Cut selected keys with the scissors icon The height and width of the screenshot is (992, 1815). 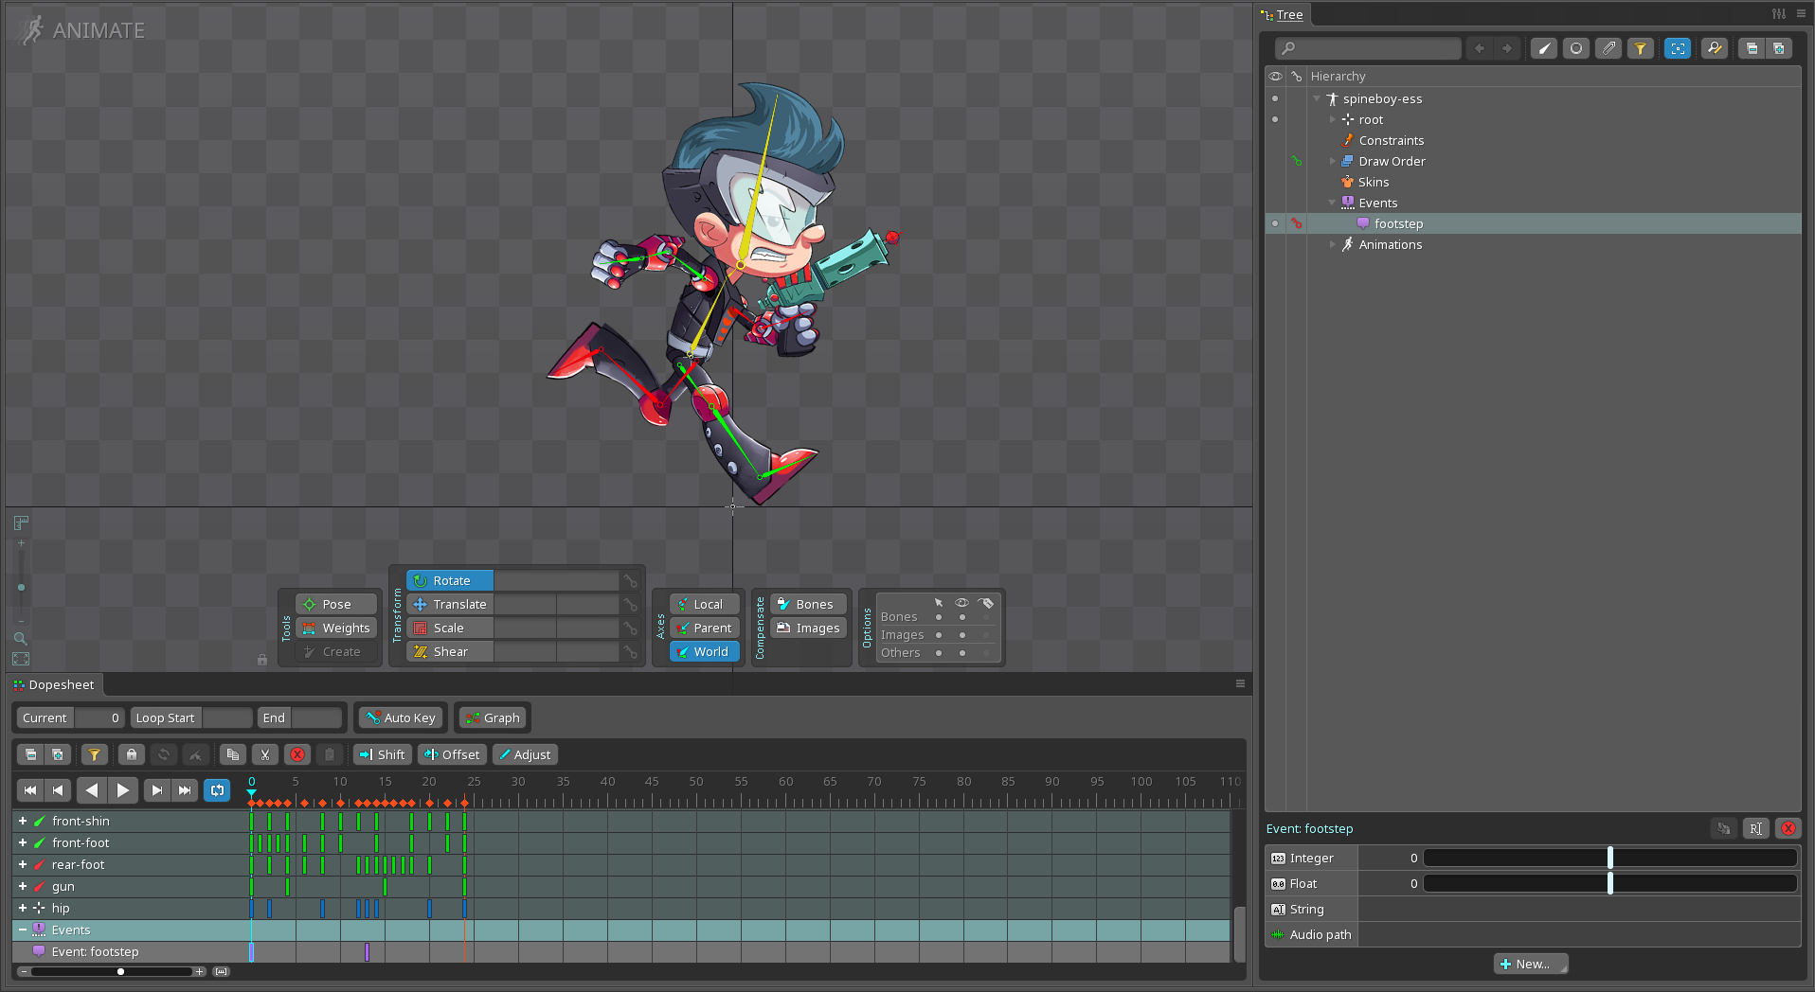coord(265,754)
